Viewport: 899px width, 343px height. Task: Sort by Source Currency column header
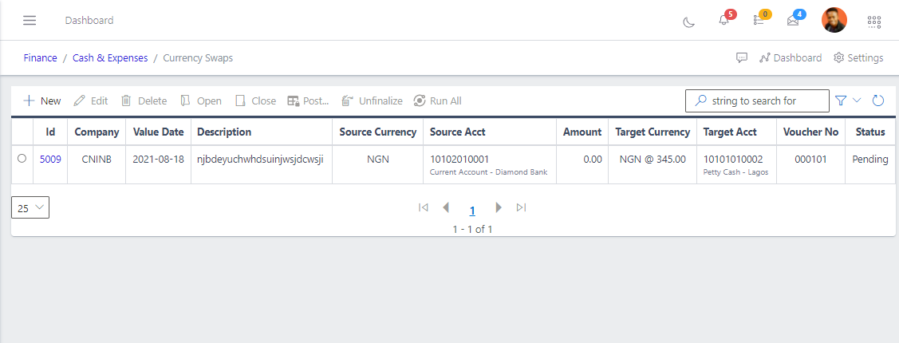(378, 132)
